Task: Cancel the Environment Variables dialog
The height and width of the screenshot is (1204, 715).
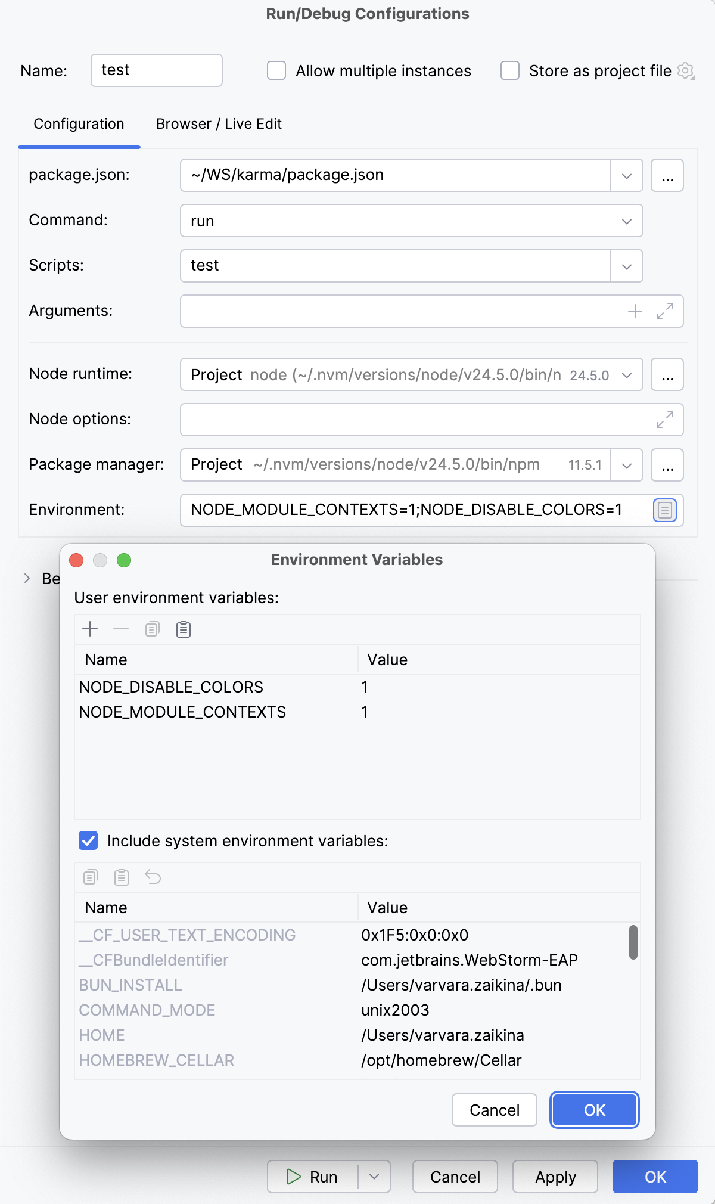Action: (495, 1110)
